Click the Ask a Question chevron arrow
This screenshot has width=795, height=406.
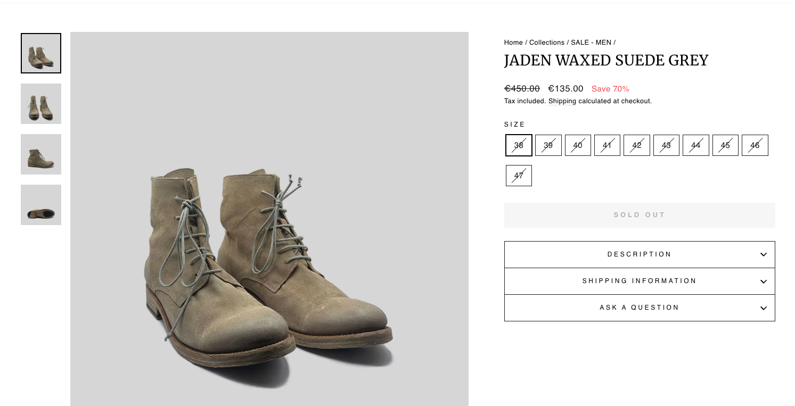pyautogui.click(x=764, y=308)
